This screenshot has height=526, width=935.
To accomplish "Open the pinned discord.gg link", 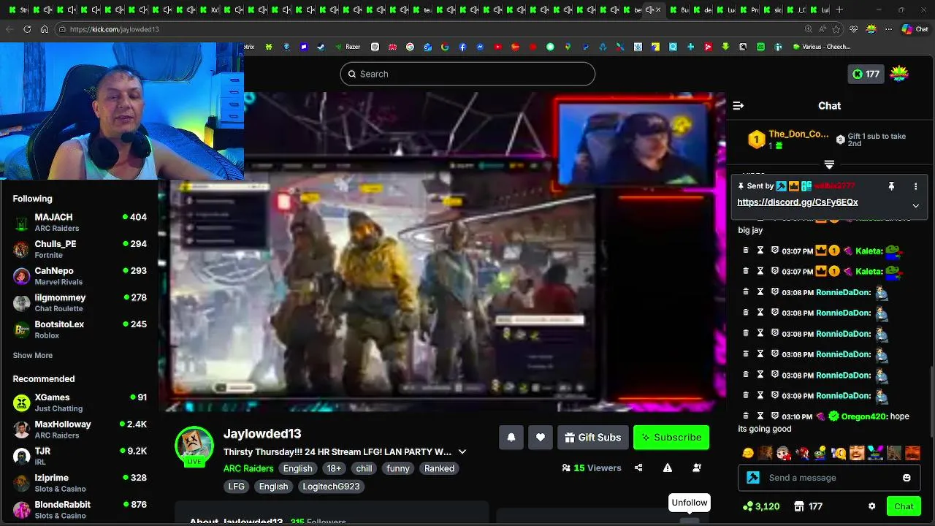I will [x=798, y=202].
